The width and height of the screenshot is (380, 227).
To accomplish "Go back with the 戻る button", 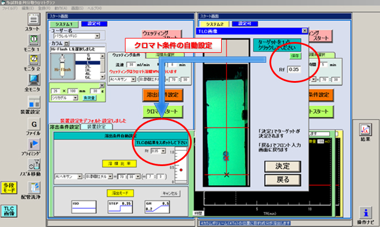I will pyautogui.click(x=283, y=180).
